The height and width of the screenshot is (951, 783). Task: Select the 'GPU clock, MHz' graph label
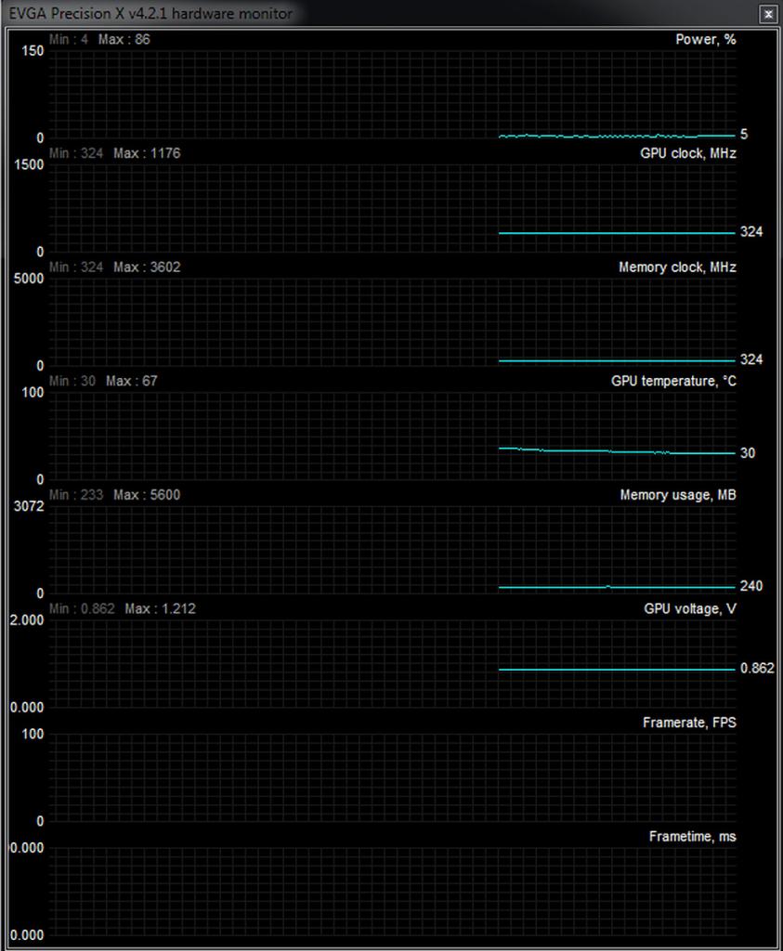tap(687, 153)
